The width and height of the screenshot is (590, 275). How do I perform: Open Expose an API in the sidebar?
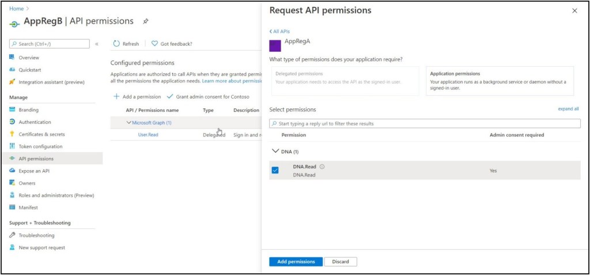point(33,171)
